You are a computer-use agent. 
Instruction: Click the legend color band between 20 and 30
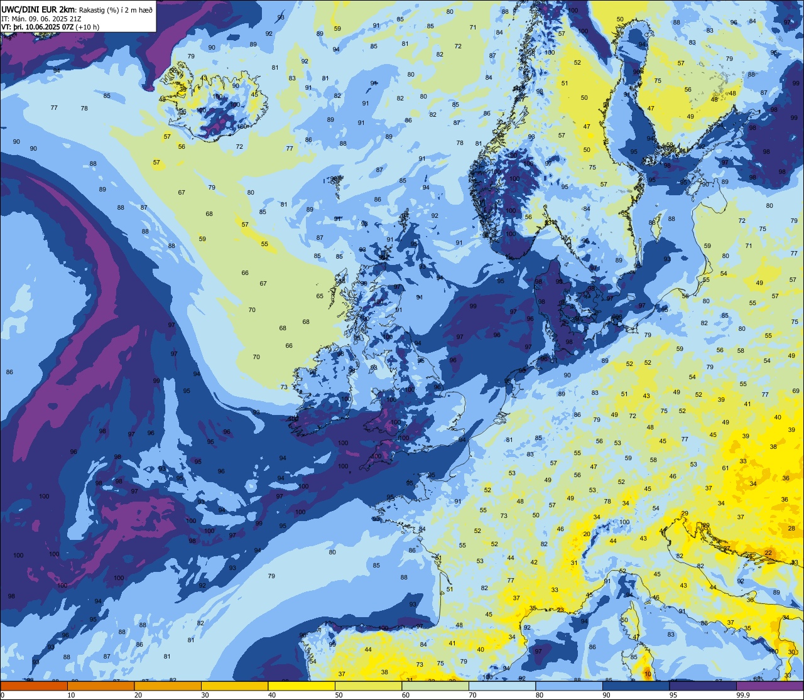click(x=168, y=686)
